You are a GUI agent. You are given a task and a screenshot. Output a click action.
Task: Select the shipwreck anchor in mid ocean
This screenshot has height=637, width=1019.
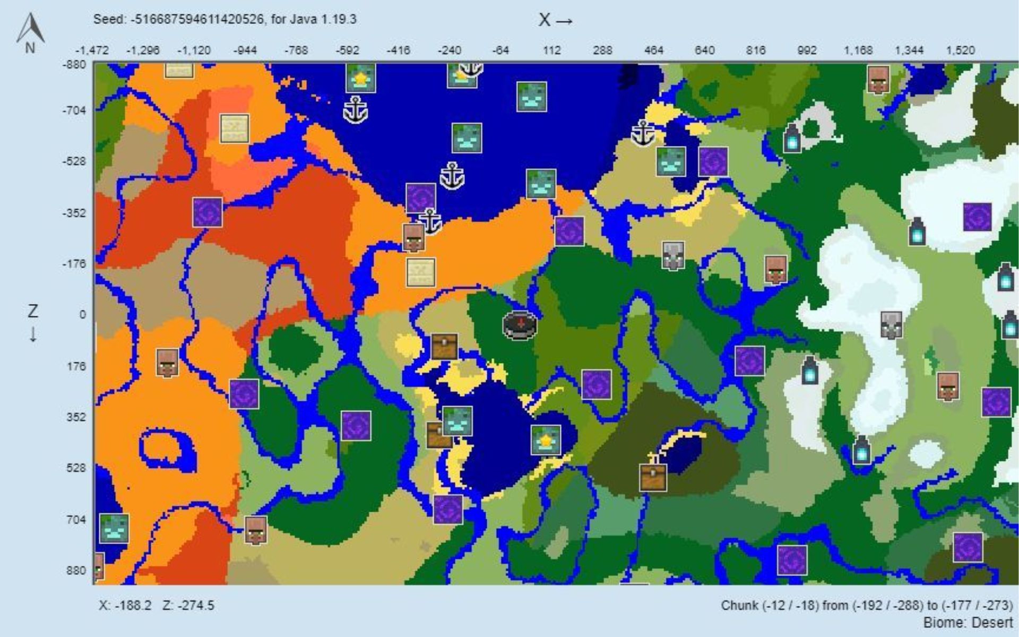coord(452,176)
